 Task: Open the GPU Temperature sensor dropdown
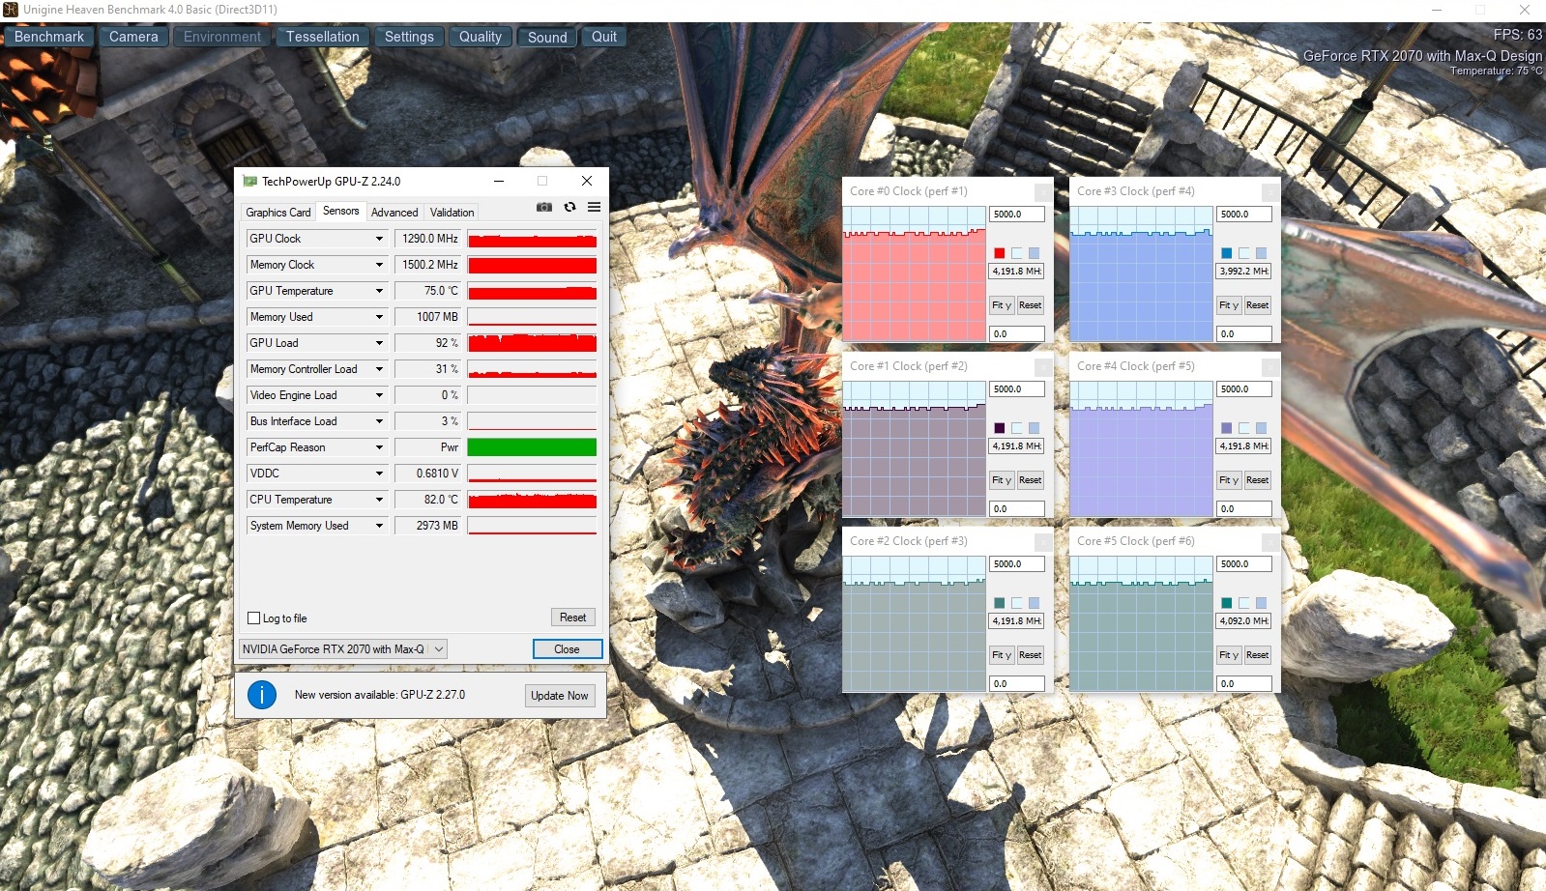click(x=379, y=291)
